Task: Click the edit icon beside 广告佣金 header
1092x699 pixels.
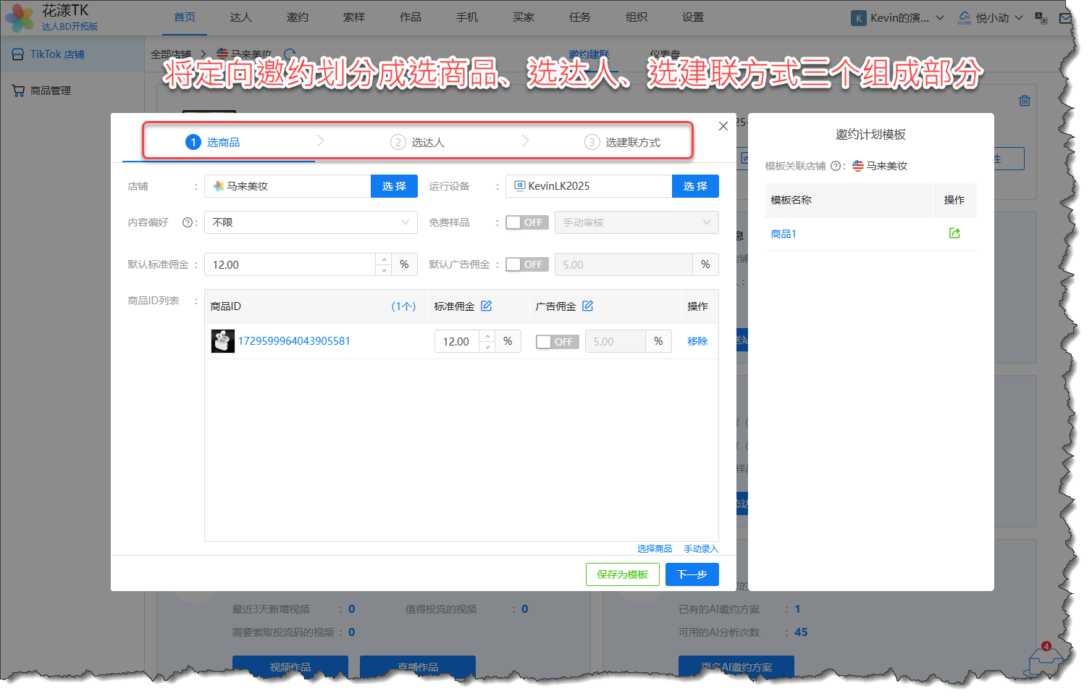Action: pos(588,306)
